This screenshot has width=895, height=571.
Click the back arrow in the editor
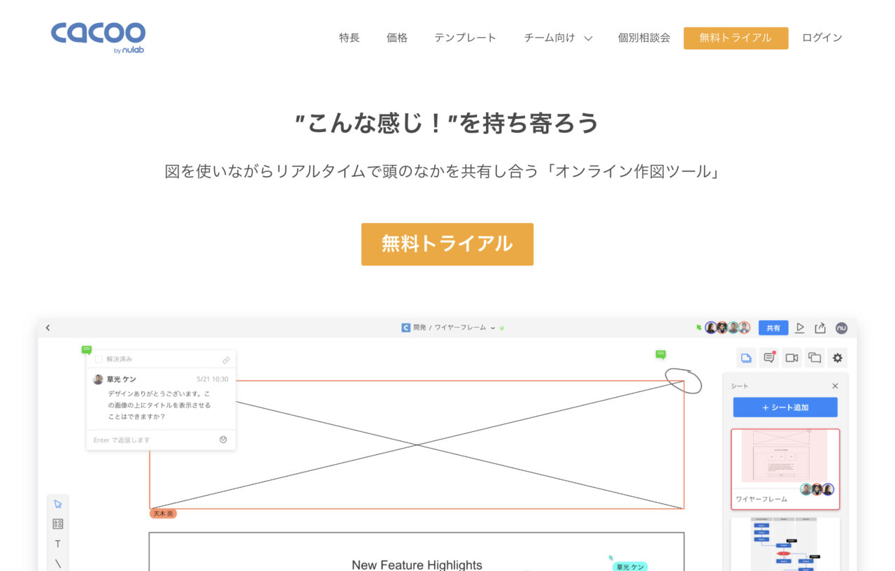pyautogui.click(x=48, y=328)
